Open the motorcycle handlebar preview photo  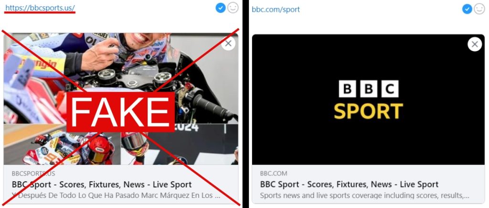point(121,78)
